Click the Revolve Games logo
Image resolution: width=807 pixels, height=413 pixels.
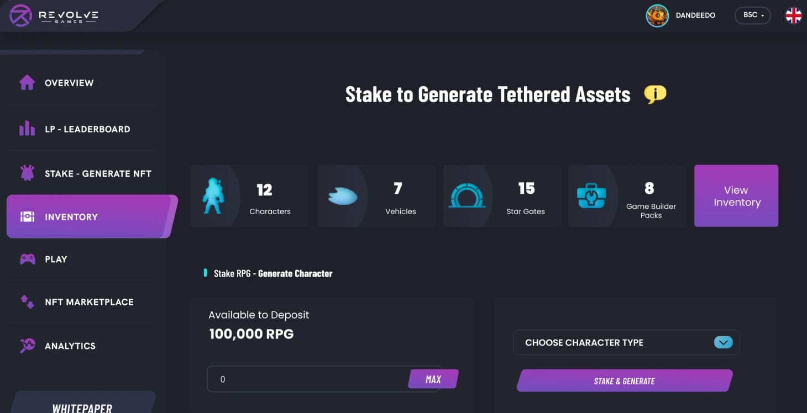pyautogui.click(x=53, y=15)
